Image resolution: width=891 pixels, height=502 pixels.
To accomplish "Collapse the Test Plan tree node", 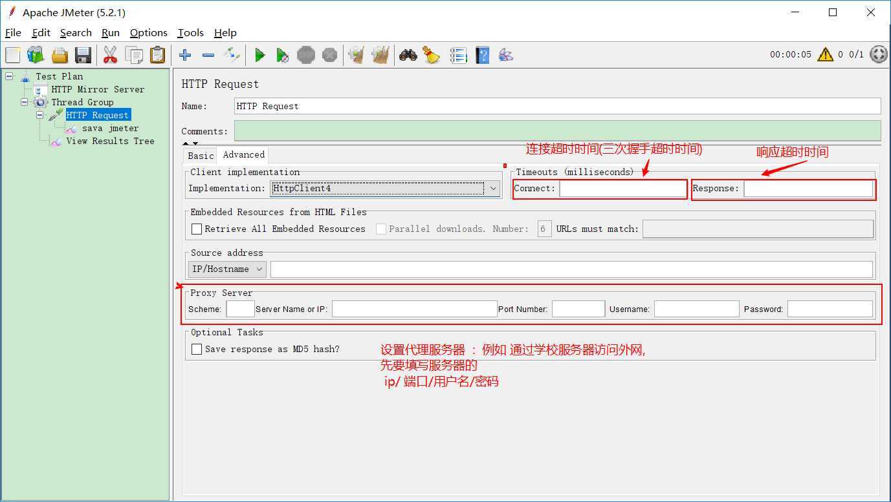I will (9, 76).
